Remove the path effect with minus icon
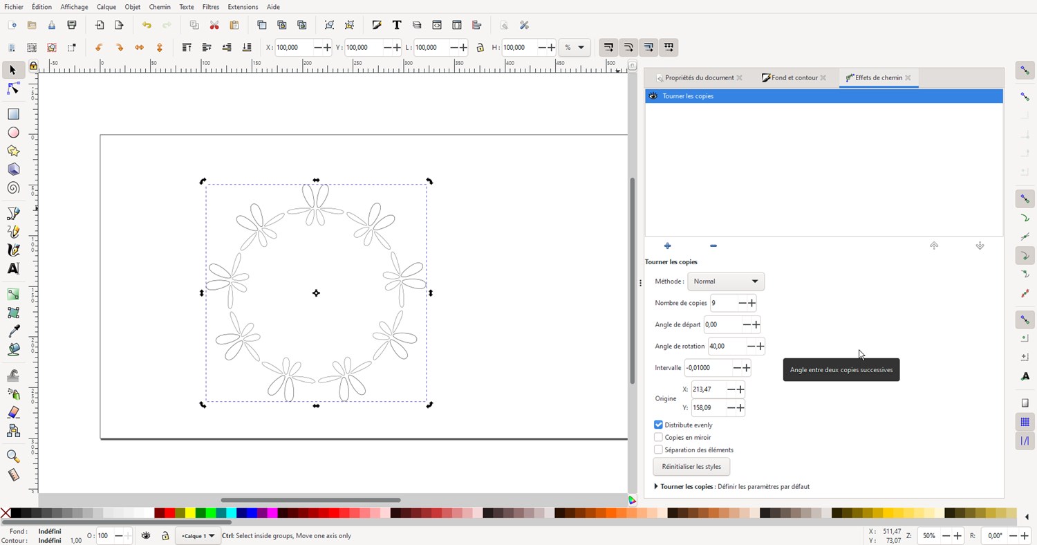 tap(713, 246)
